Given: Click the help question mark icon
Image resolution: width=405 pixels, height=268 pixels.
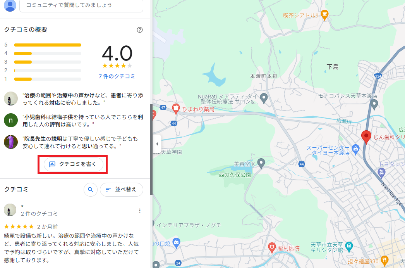Looking at the screenshot, I should click(140, 29).
